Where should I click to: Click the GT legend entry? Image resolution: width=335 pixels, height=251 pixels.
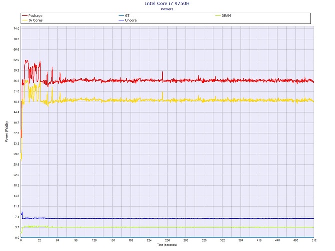(124, 16)
